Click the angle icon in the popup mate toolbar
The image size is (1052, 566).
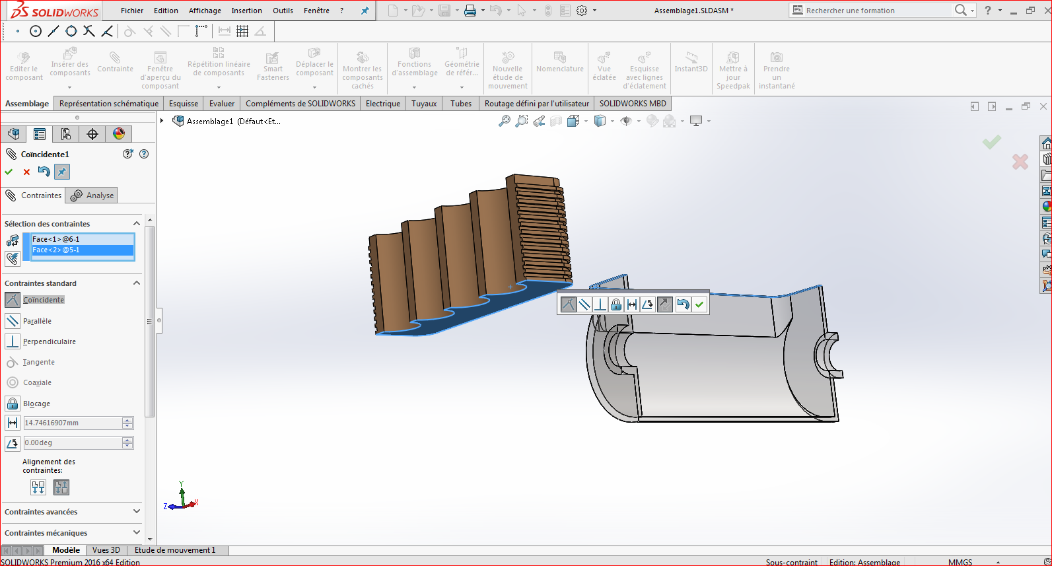click(648, 304)
